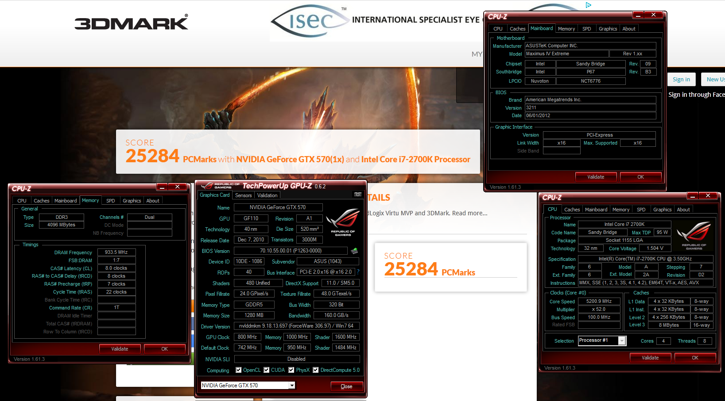Open Graphics tab in memory timings CPU-Z window
This screenshot has width=725, height=401.
tap(132, 201)
